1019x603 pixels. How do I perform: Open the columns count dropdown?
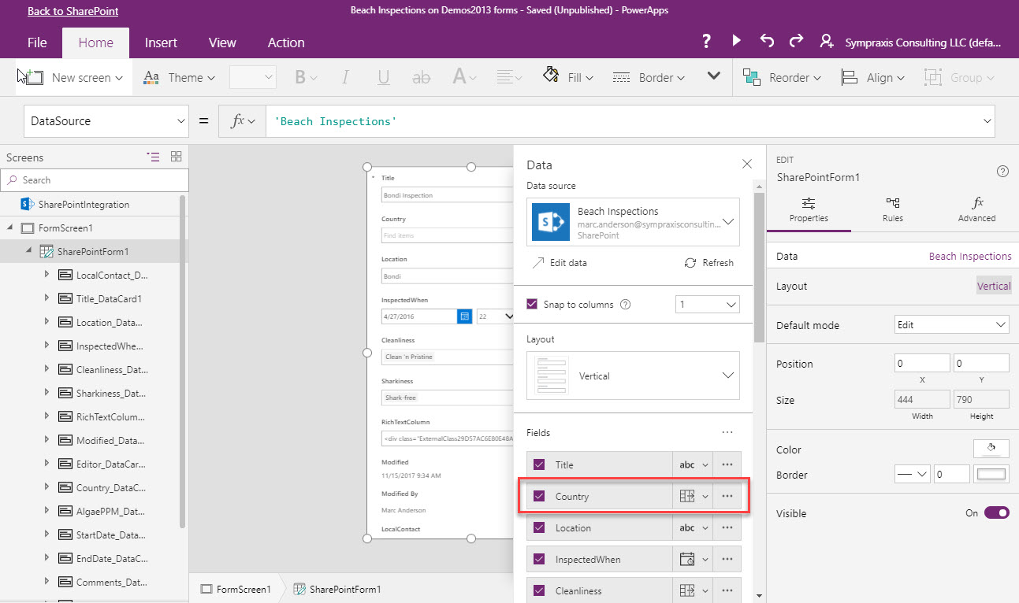point(707,305)
